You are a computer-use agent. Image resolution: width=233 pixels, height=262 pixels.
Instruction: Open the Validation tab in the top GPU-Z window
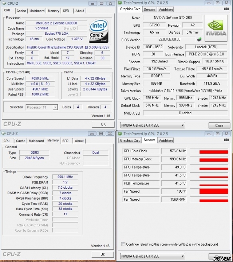point(166,9)
